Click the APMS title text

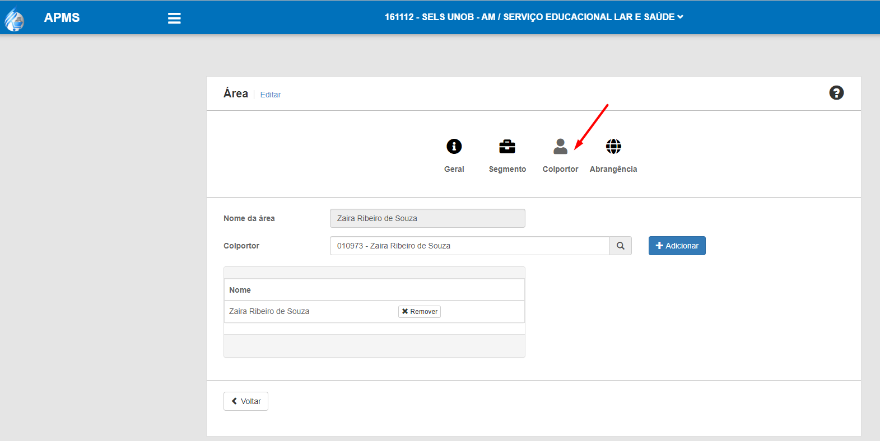coord(62,17)
